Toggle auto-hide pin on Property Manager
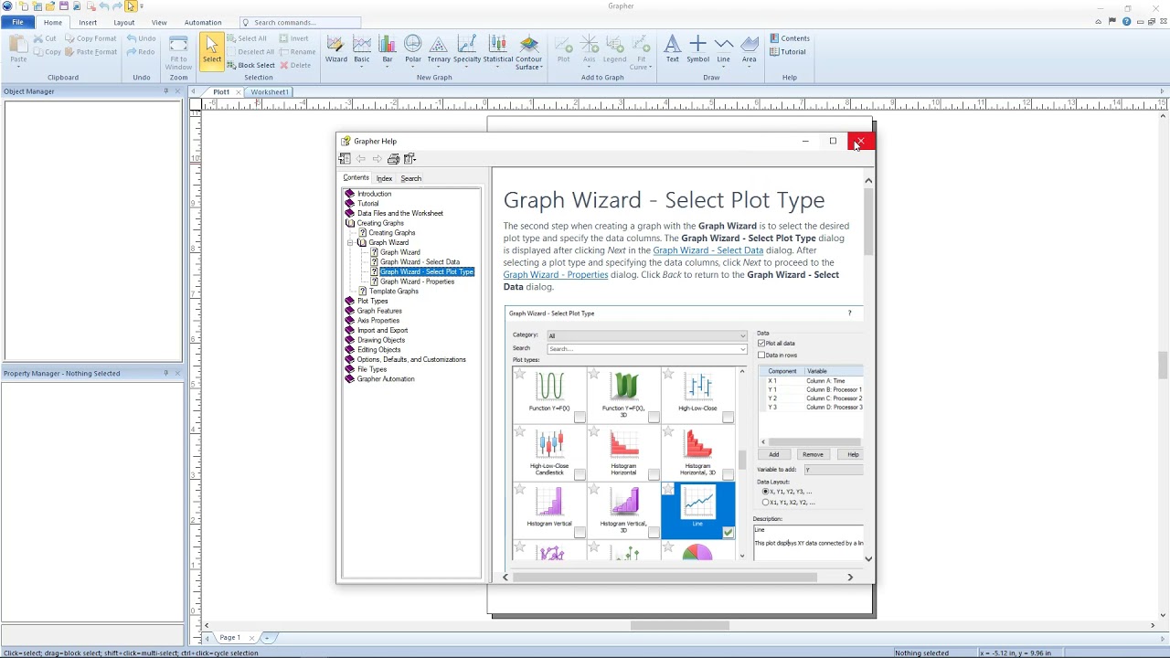The image size is (1170, 658). pos(165,373)
